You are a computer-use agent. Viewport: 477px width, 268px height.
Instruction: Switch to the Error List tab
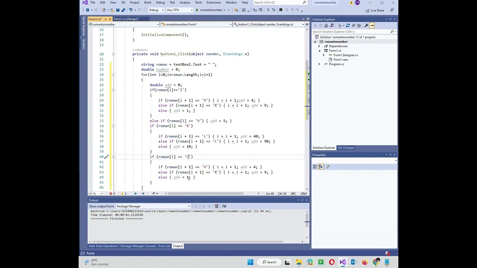(164, 246)
